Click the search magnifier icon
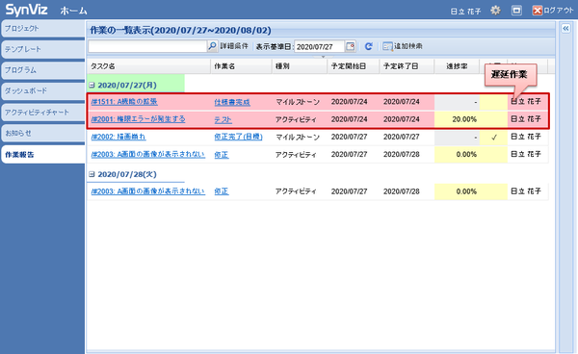 212,46
